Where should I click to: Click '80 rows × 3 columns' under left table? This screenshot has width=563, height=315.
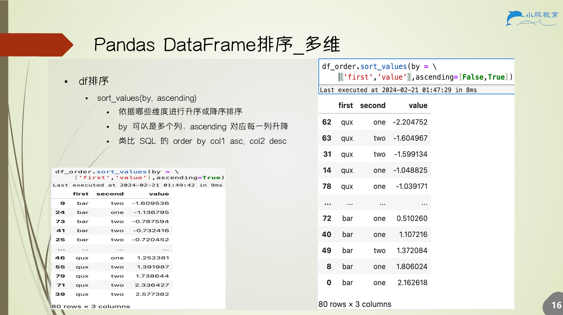[x=91, y=307]
